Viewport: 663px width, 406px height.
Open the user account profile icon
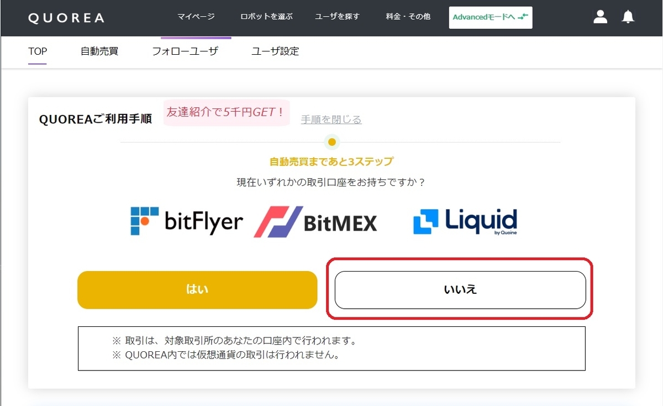(x=600, y=17)
